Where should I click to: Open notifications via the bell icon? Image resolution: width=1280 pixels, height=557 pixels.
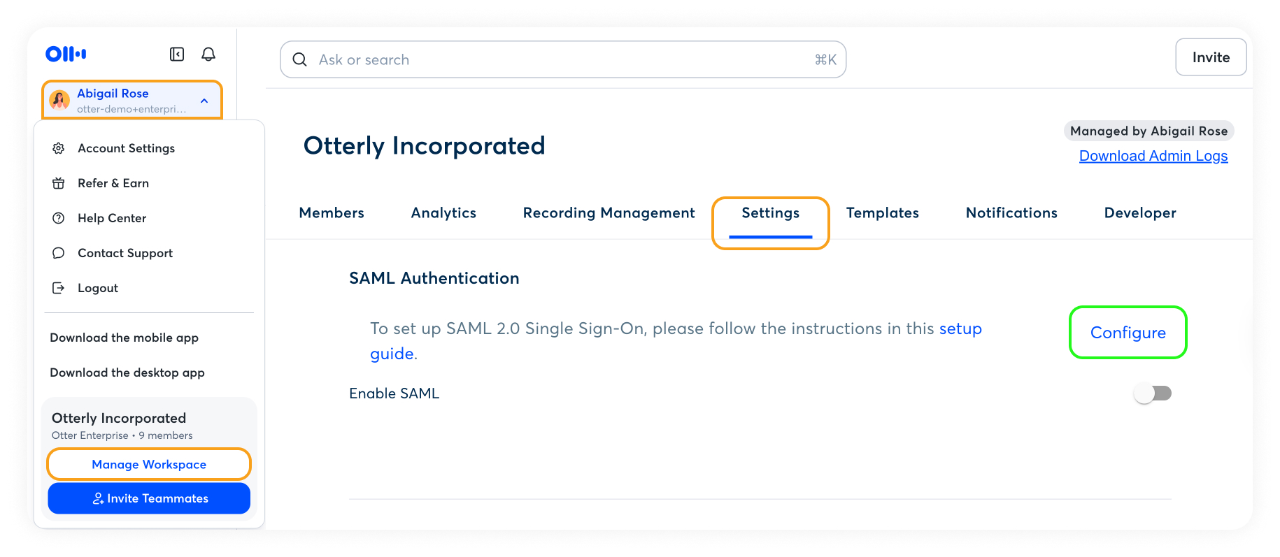click(x=208, y=55)
